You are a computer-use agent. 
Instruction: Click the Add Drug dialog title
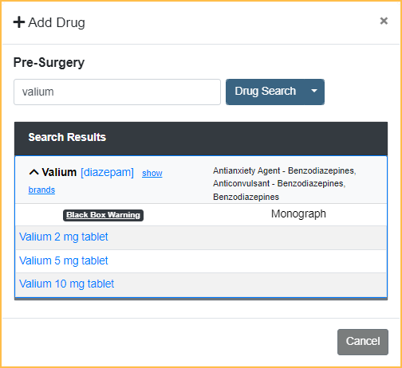(57, 22)
